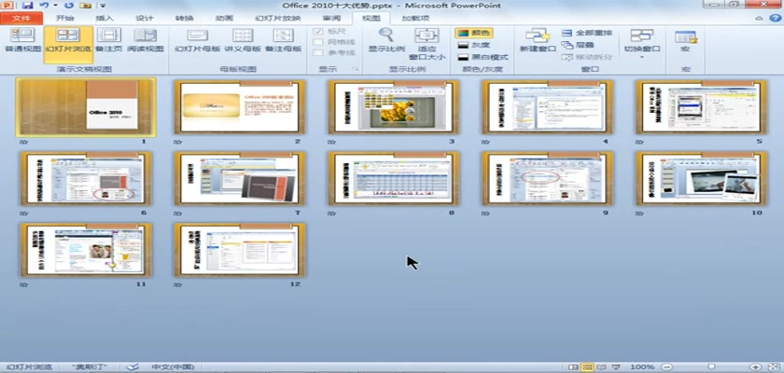Select slide 10 thumbnail with photos
This screenshot has width=784, height=373.
point(701,179)
